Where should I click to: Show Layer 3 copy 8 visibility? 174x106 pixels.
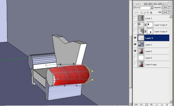tap(135, 31)
